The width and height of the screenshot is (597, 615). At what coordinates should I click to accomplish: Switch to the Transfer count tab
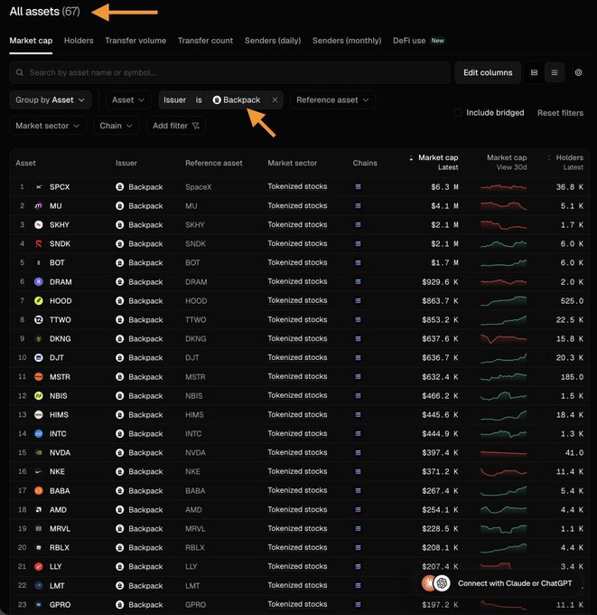click(205, 41)
